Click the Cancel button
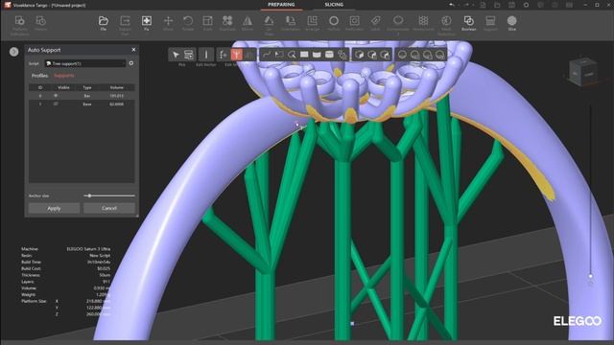The image size is (614, 345). (x=109, y=208)
